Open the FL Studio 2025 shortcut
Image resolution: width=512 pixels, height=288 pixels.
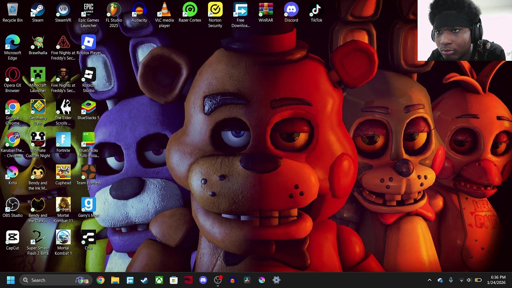click(x=114, y=16)
